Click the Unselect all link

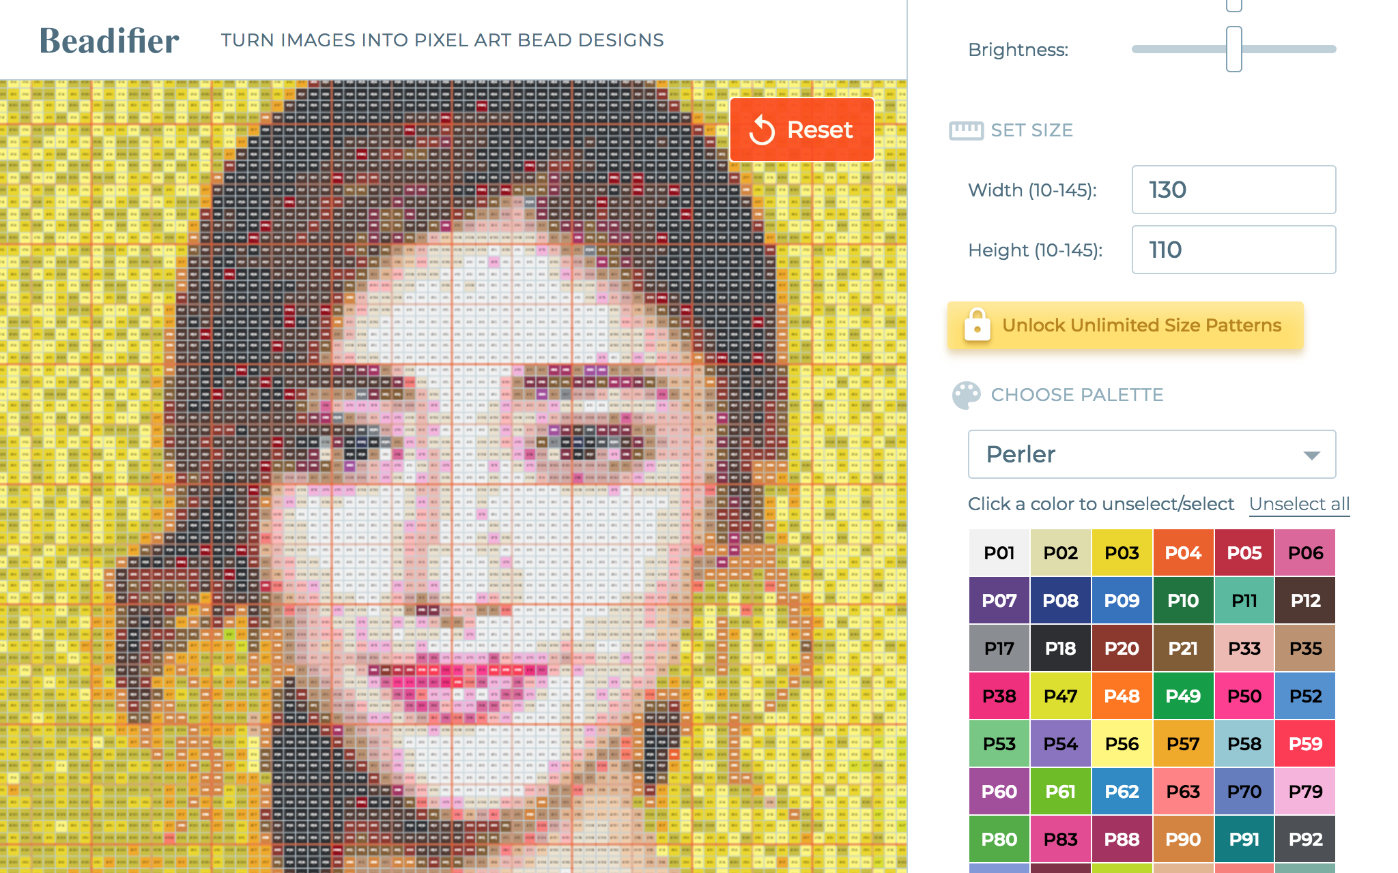click(1299, 504)
